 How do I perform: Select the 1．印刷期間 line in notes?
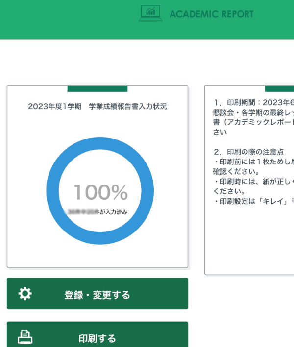[253, 103]
